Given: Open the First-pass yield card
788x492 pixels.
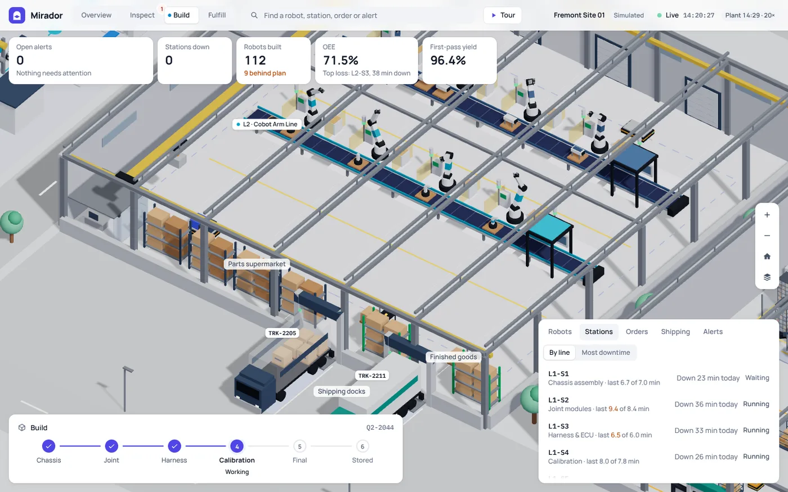Looking at the screenshot, I should 459,61.
